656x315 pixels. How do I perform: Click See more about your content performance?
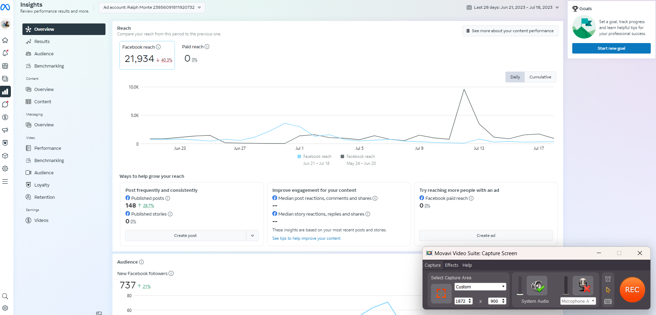point(510,31)
